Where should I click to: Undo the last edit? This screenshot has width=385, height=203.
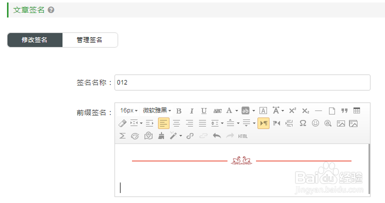[217, 135]
